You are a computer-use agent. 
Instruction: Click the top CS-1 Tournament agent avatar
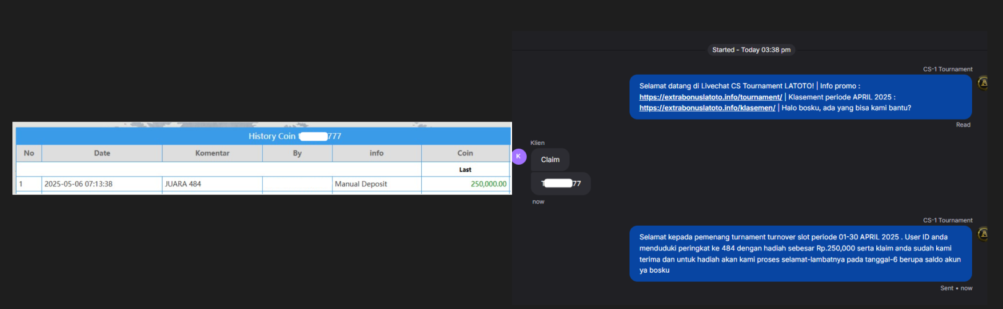tap(983, 82)
